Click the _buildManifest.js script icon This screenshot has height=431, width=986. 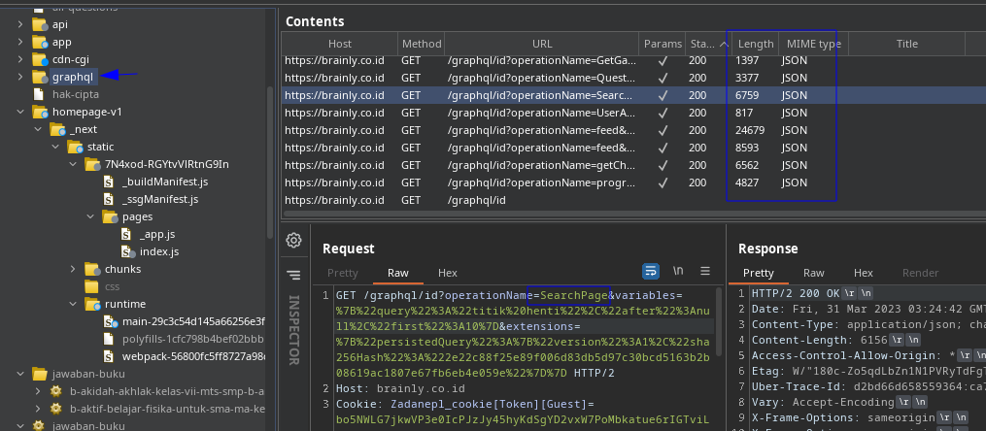point(110,182)
